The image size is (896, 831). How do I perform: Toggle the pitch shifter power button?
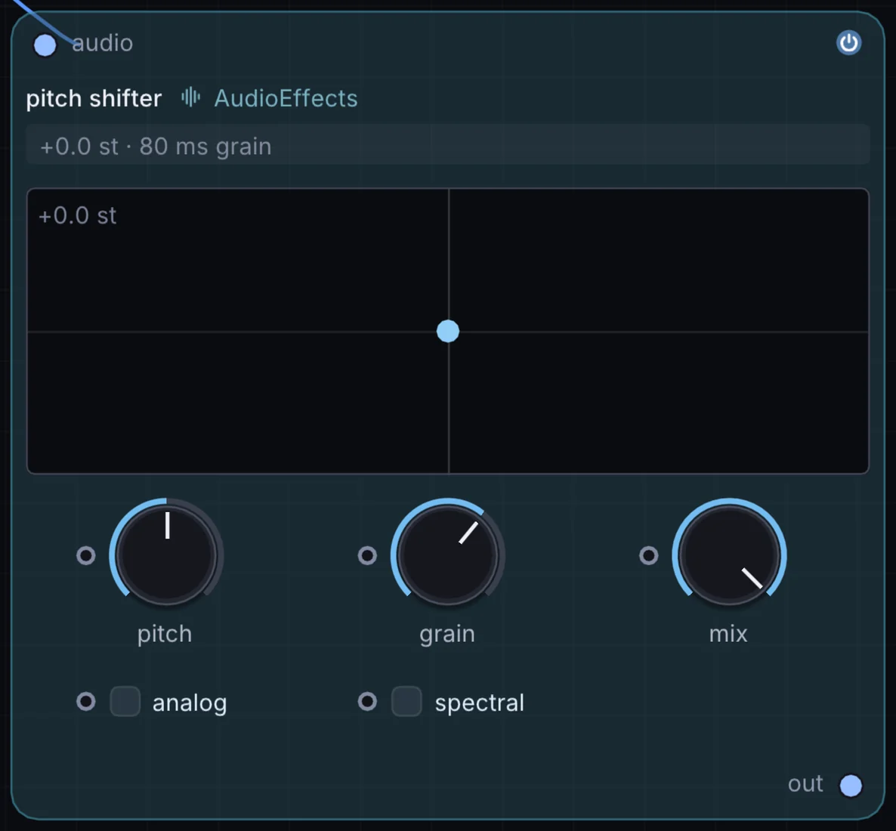tap(848, 43)
